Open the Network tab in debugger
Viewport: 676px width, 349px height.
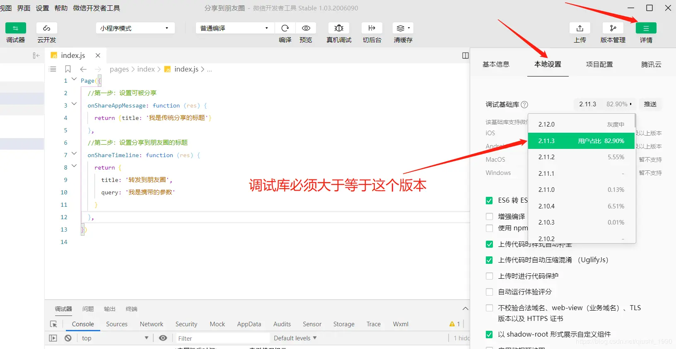(152, 324)
